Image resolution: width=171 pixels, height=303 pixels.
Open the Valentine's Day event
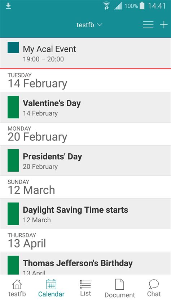click(85, 107)
